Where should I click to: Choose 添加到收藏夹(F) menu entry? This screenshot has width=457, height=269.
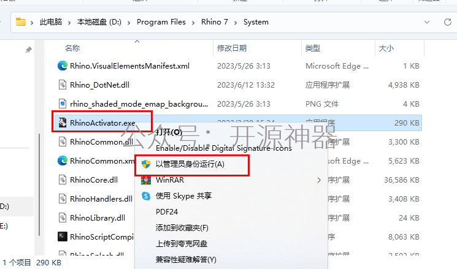pyautogui.click(x=182, y=228)
